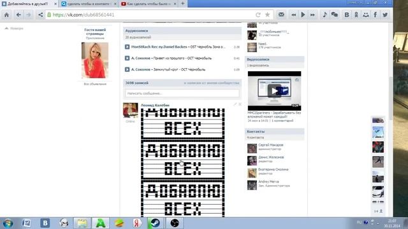
Task: Click 'Все объявления' link under the ad
Action: point(95,84)
